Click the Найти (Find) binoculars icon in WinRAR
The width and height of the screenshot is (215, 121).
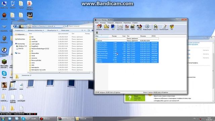[x=133, y=27]
